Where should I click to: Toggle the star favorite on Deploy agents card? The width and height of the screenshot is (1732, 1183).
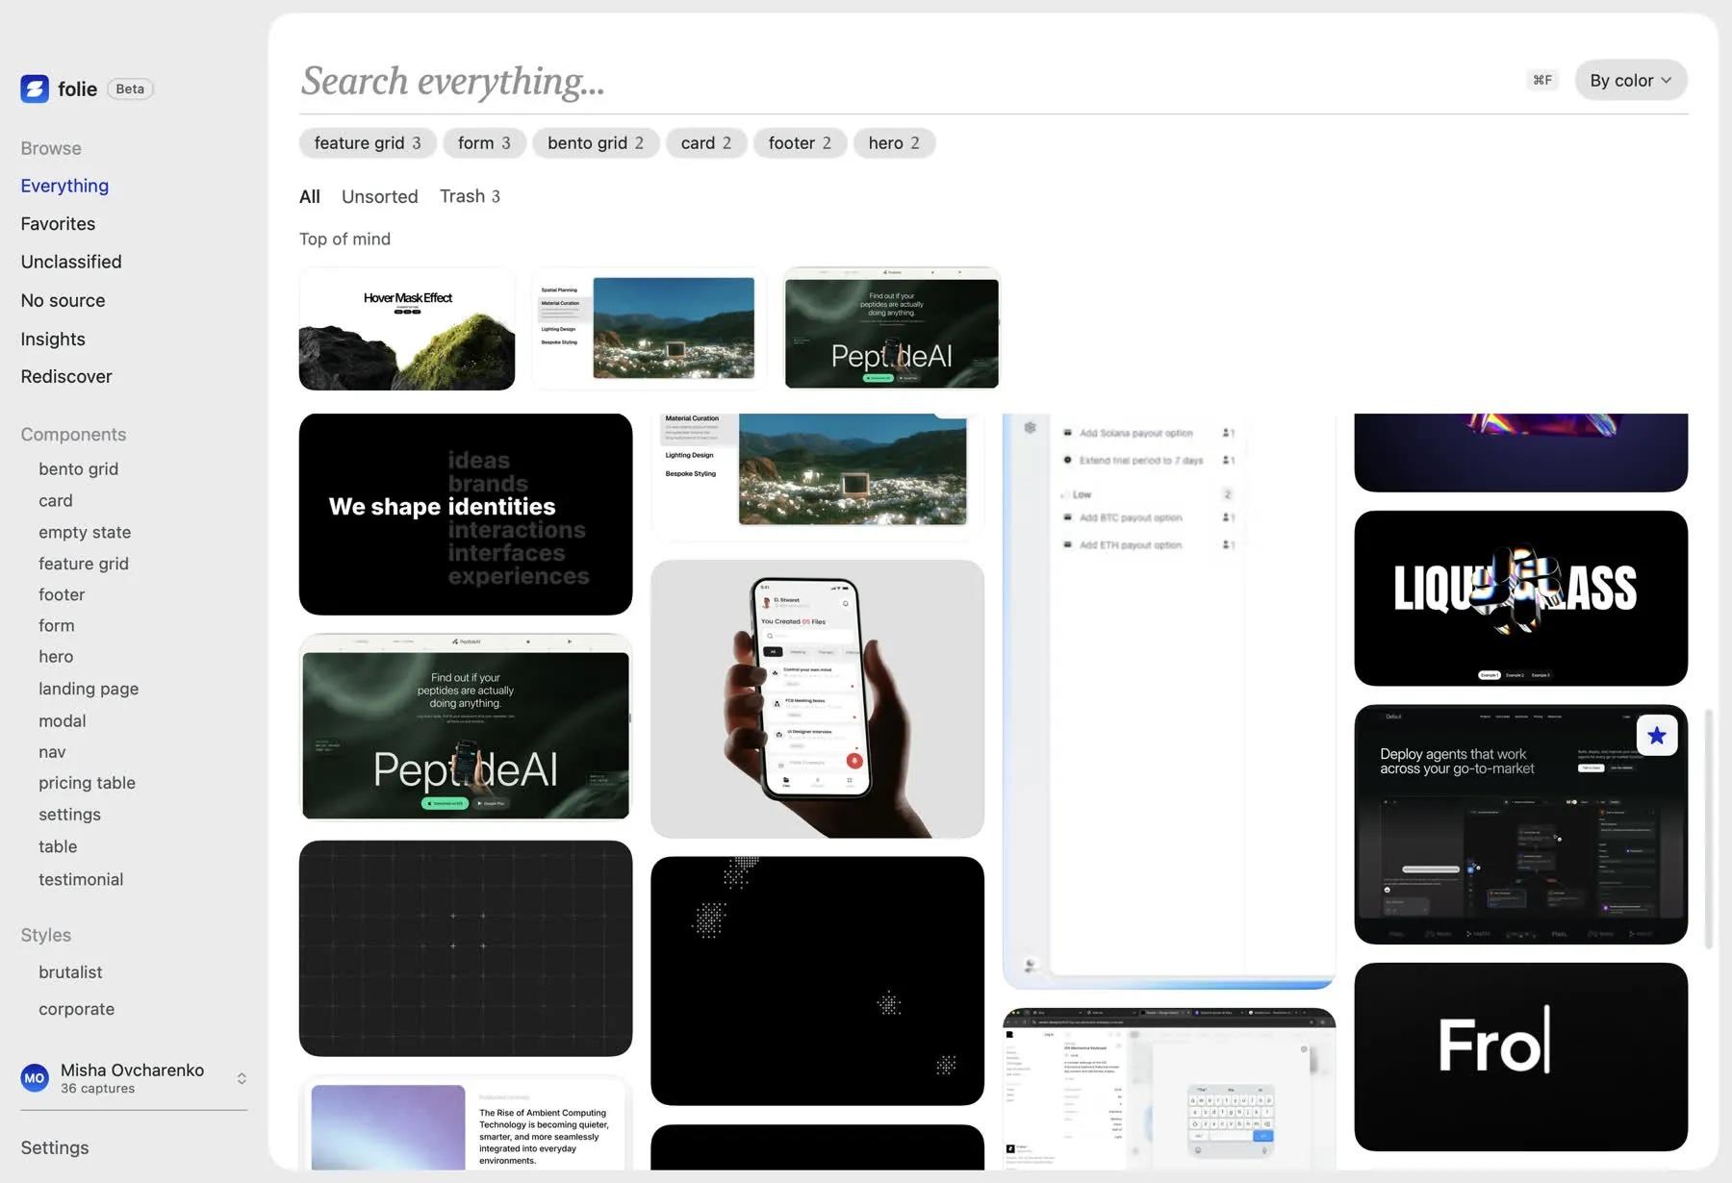point(1656,736)
